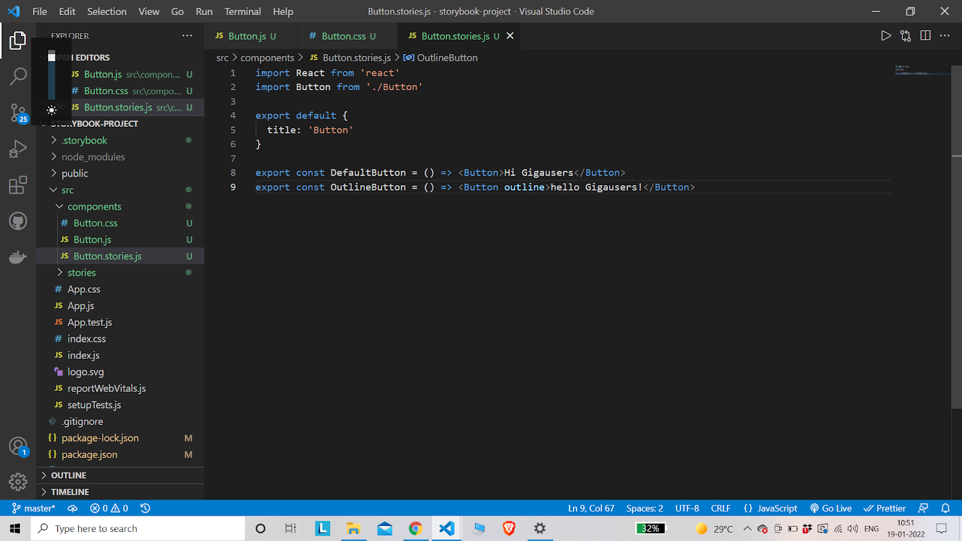Open Manage gear settings menu
Viewport: 962px width, 541px height.
pos(18,481)
